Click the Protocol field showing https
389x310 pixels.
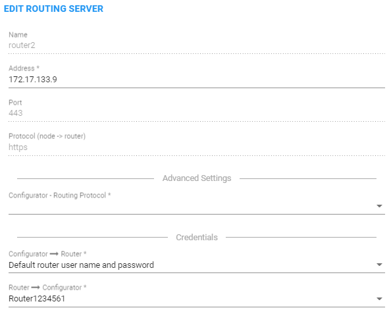click(x=197, y=147)
